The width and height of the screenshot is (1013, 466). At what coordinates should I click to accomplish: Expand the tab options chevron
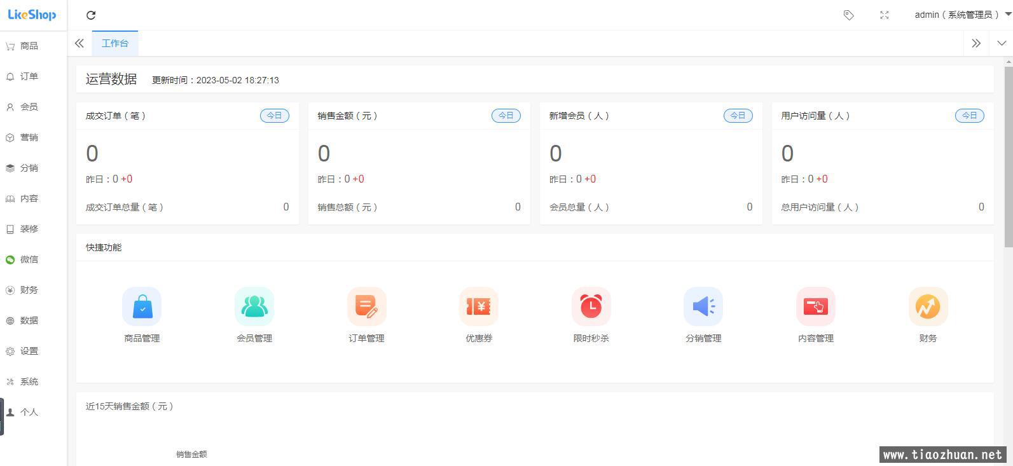pos(1002,43)
